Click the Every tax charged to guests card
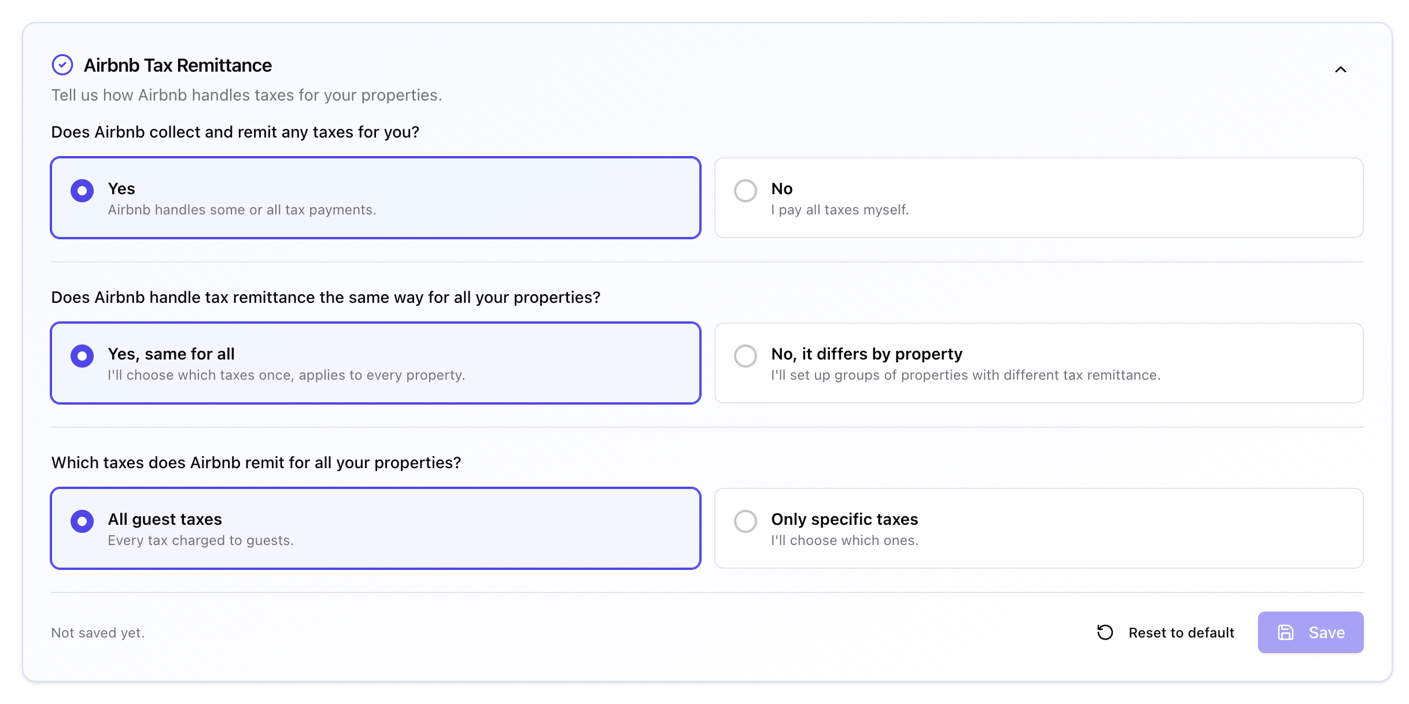This screenshot has height=704, width=1409. tap(375, 528)
